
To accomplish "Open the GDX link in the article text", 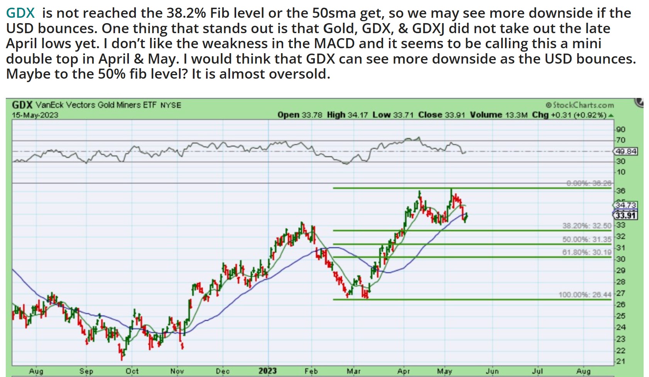I will pos(20,13).
